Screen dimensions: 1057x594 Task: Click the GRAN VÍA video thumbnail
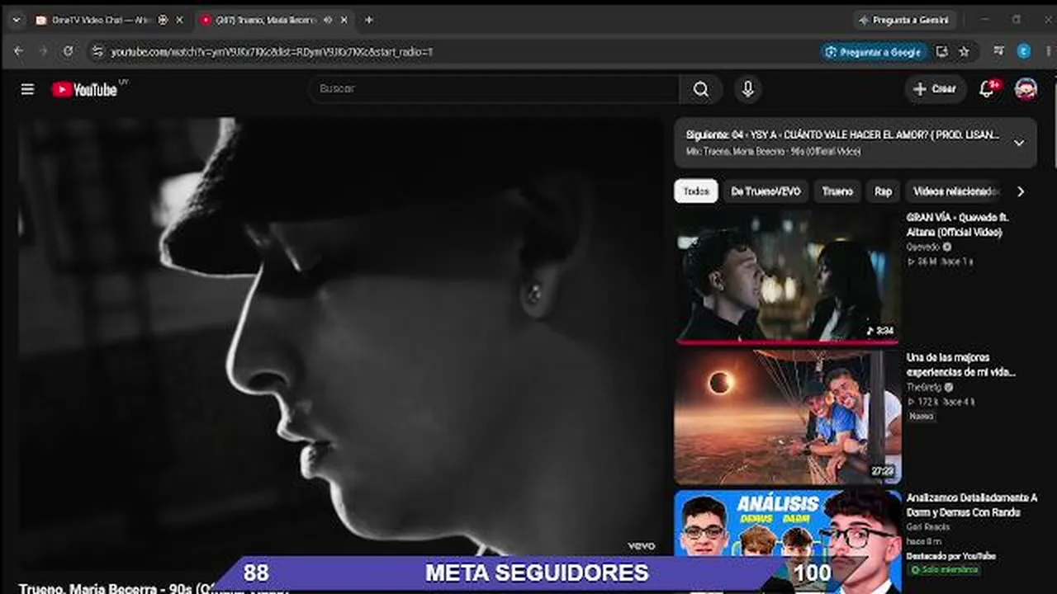[x=788, y=276]
